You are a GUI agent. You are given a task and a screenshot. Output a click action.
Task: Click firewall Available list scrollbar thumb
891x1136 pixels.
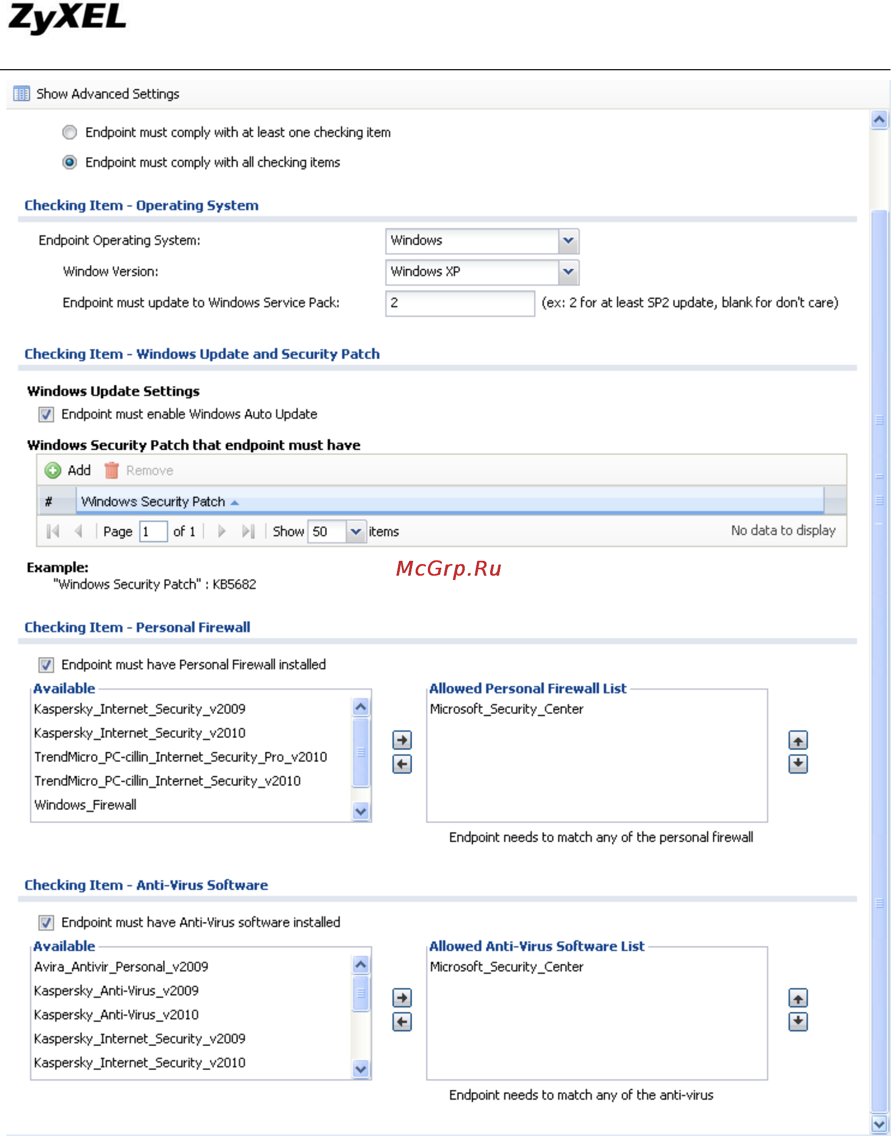click(361, 752)
